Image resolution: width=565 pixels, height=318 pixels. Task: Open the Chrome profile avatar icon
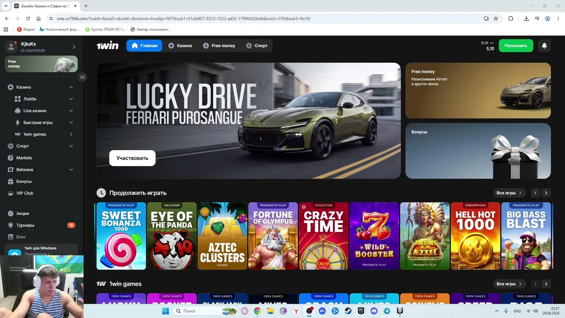pos(547,19)
